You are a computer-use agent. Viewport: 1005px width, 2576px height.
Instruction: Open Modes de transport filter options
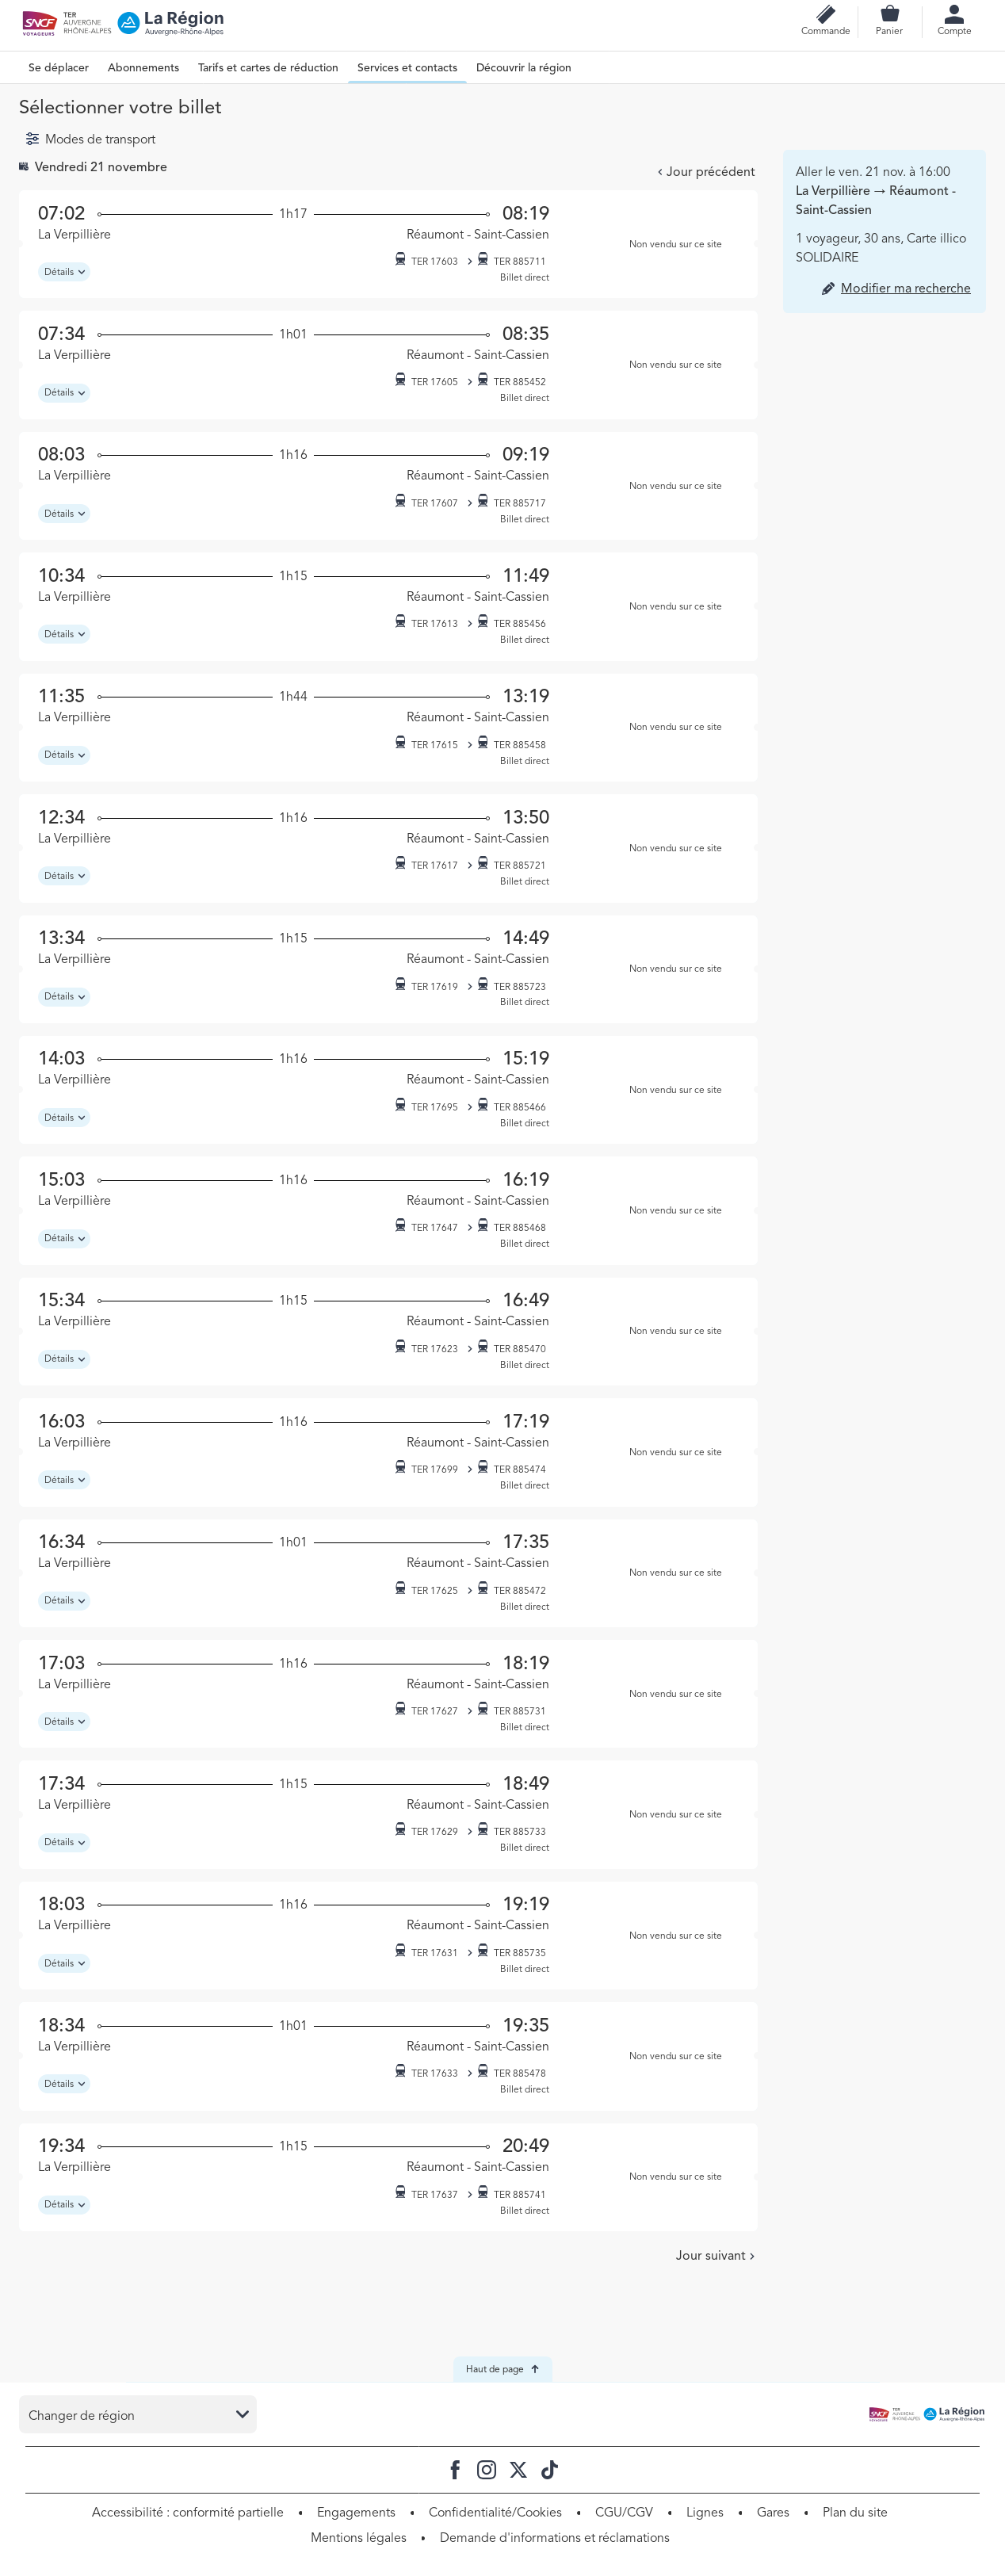click(x=91, y=139)
